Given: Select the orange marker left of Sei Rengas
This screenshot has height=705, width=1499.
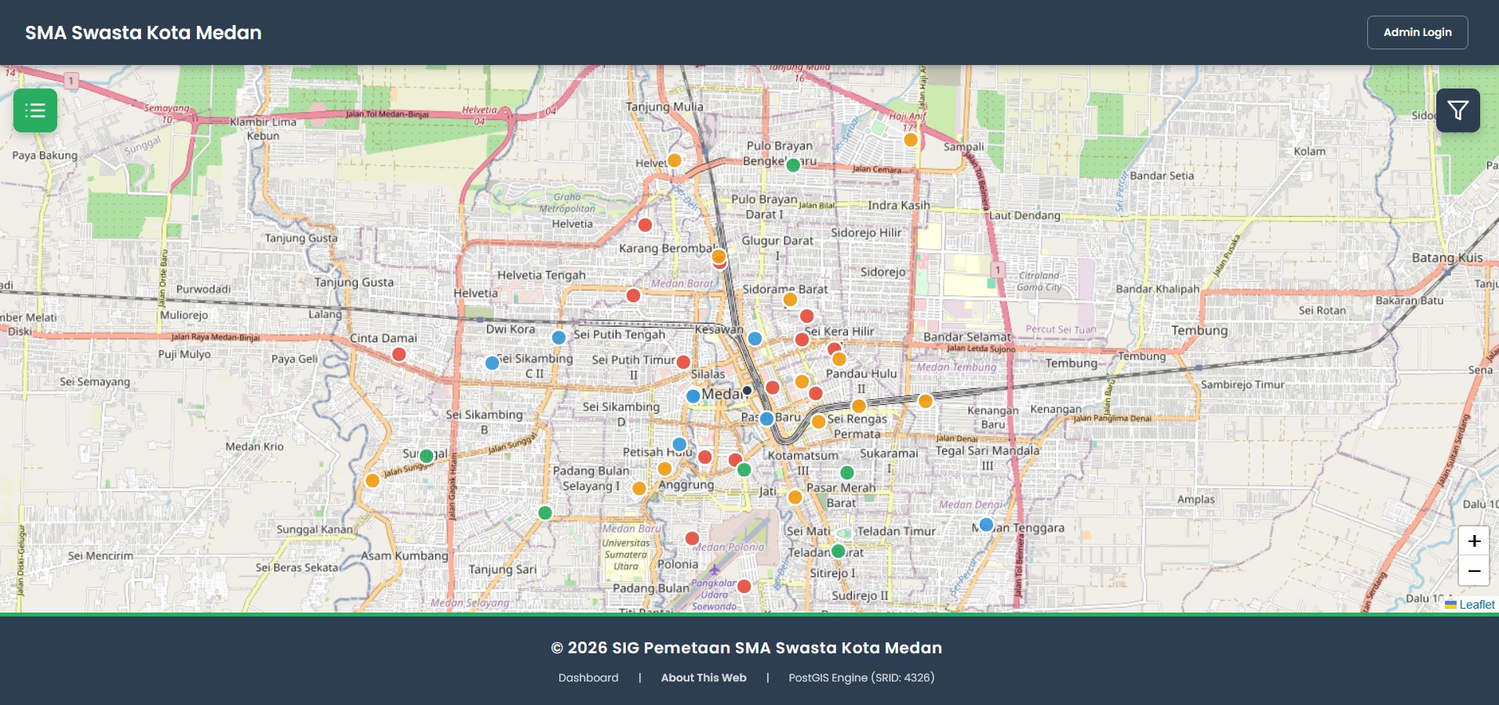Looking at the screenshot, I should 818,421.
